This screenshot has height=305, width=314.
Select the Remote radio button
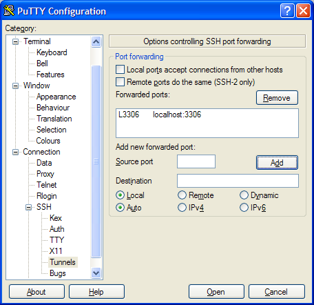pyautogui.click(x=182, y=195)
